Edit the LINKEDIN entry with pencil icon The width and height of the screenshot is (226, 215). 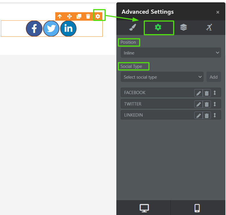click(199, 115)
